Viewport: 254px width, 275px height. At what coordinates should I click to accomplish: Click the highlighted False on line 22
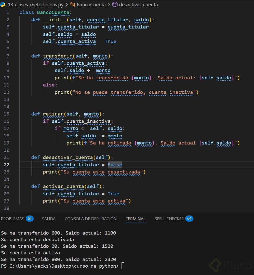click(x=115, y=165)
